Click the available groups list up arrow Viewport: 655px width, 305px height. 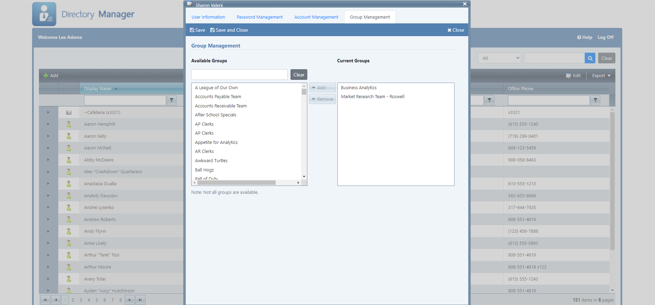[x=304, y=86]
